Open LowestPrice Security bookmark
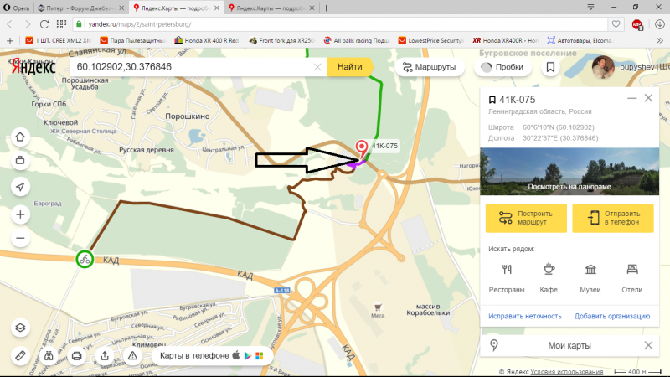 tap(430, 40)
